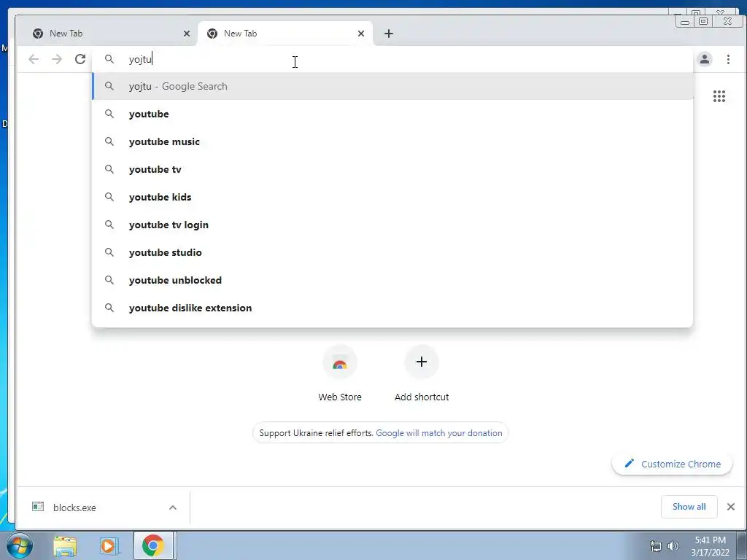Click the taskbar clock showing 5:41 PM

[x=710, y=546]
